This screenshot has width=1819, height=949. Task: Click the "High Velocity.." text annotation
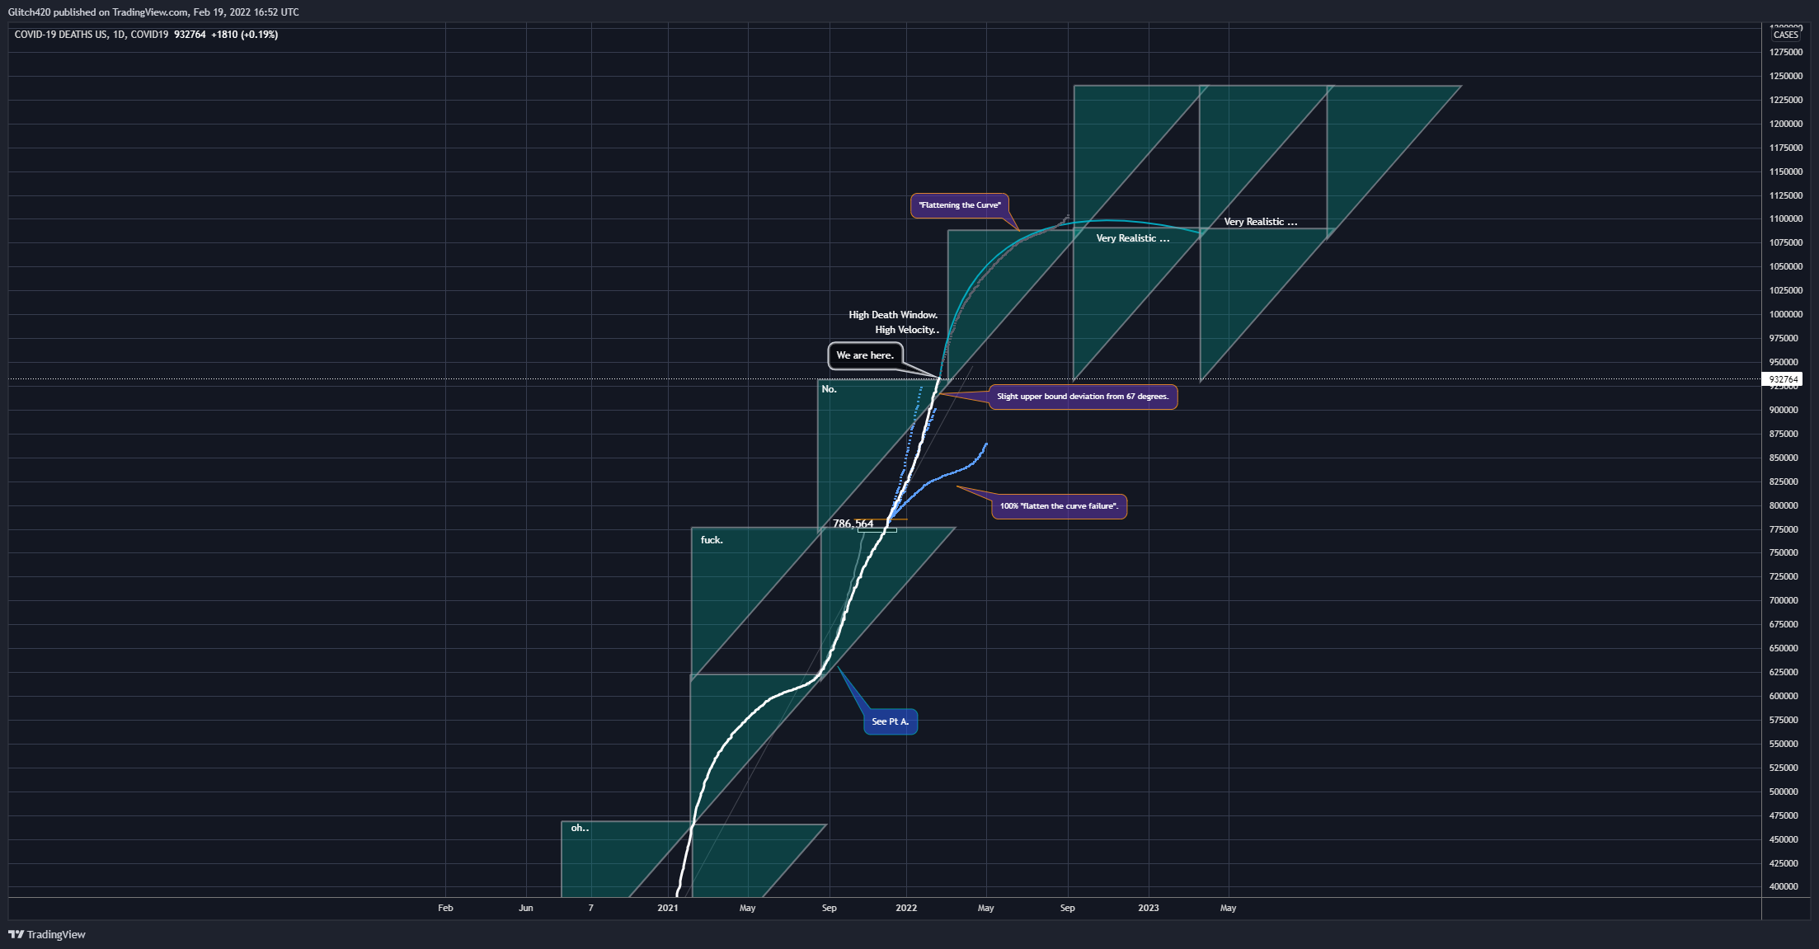click(x=907, y=330)
